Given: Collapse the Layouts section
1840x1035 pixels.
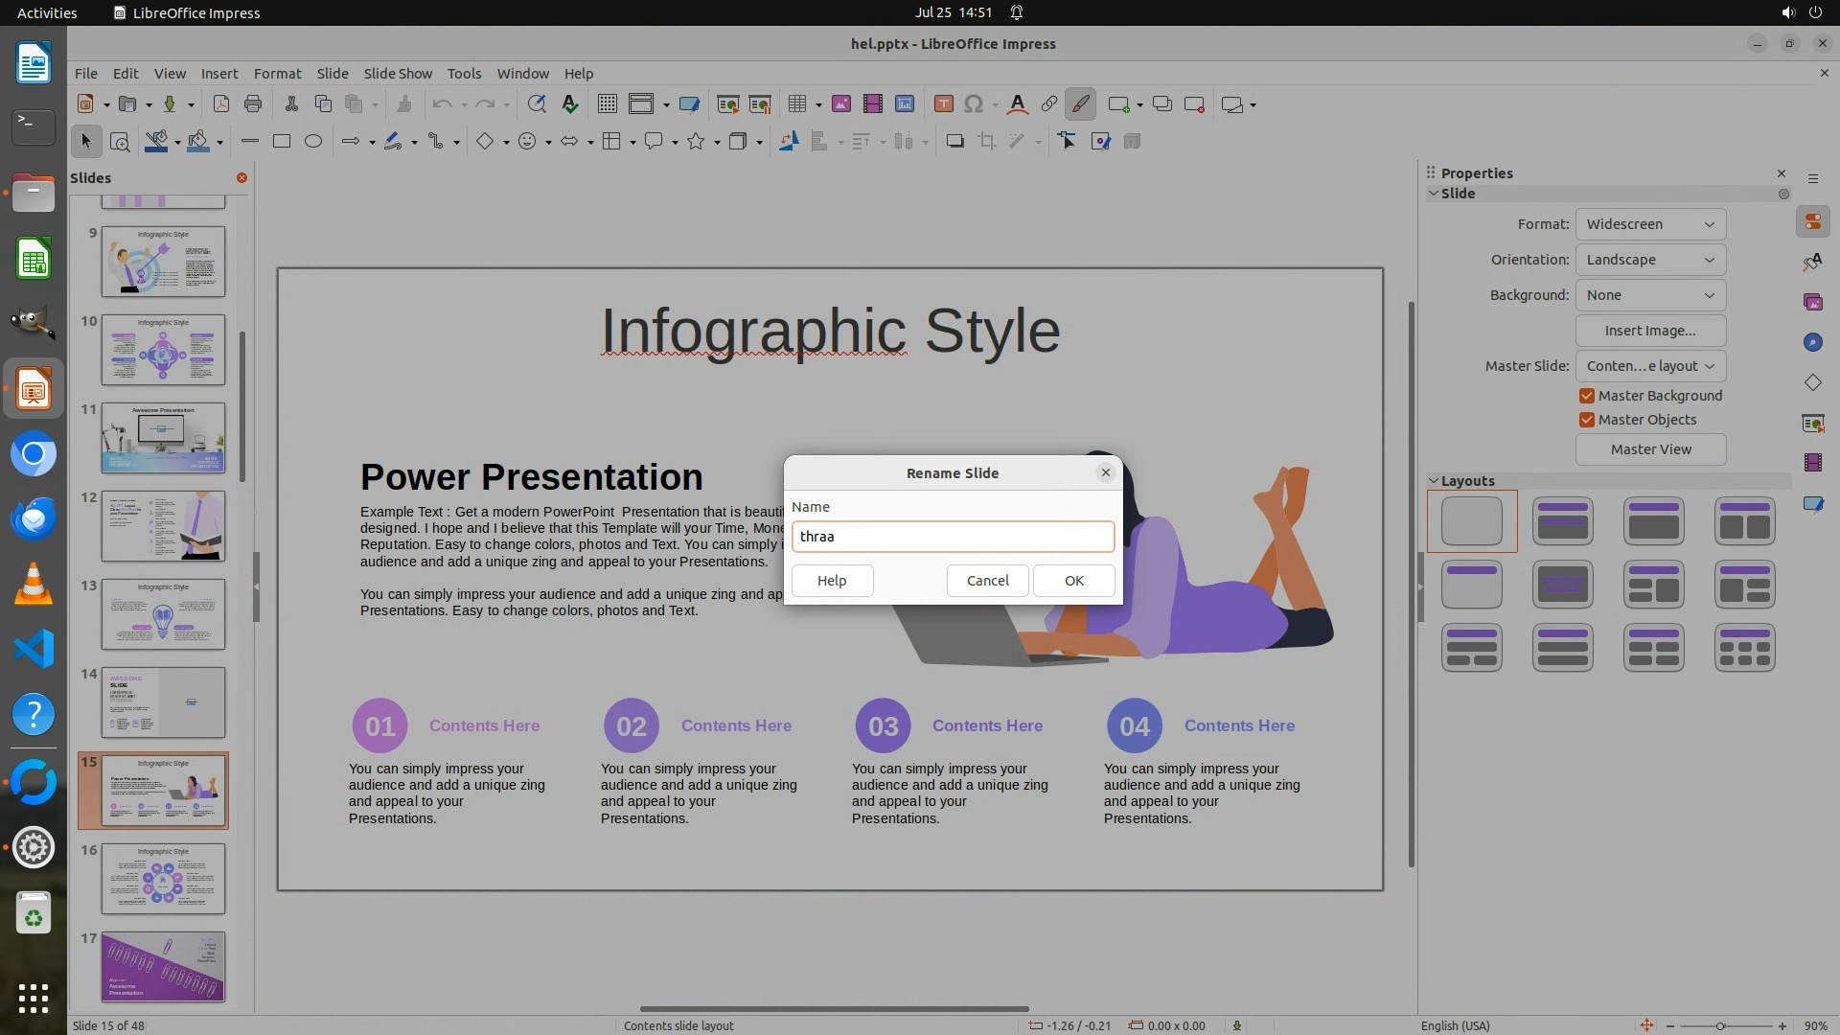Looking at the screenshot, I should (x=1435, y=481).
